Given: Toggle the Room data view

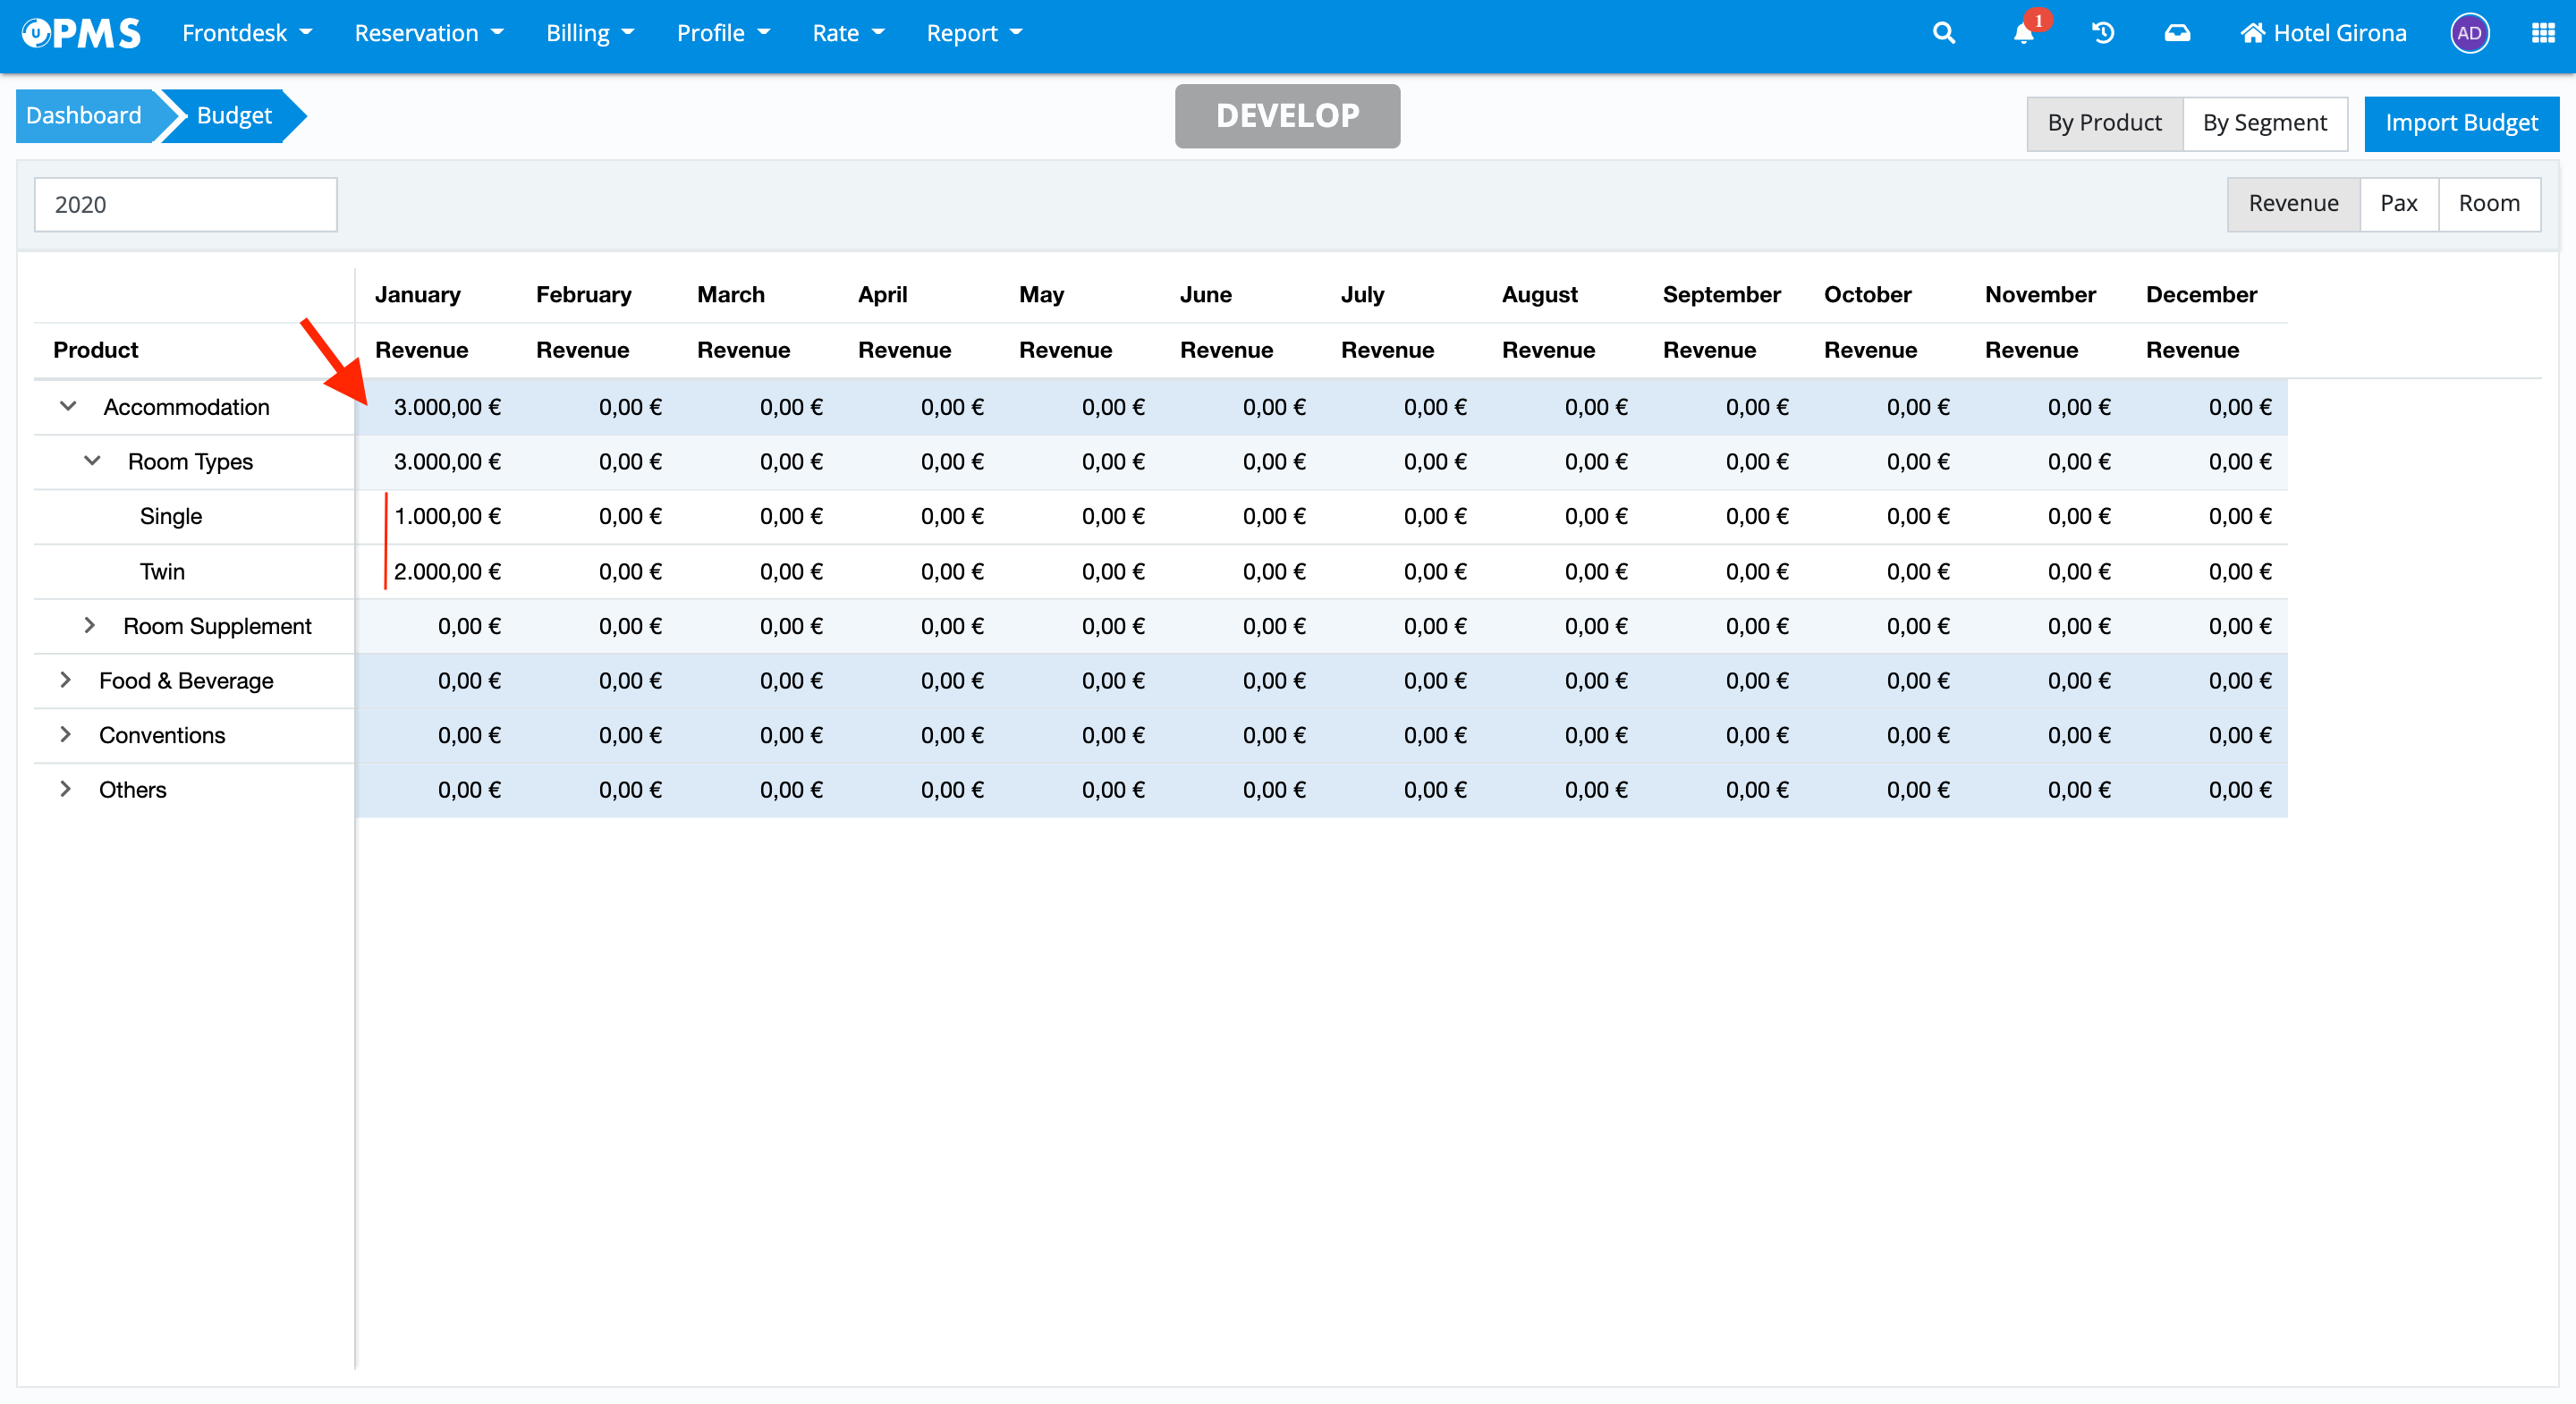Looking at the screenshot, I should (2488, 204).
